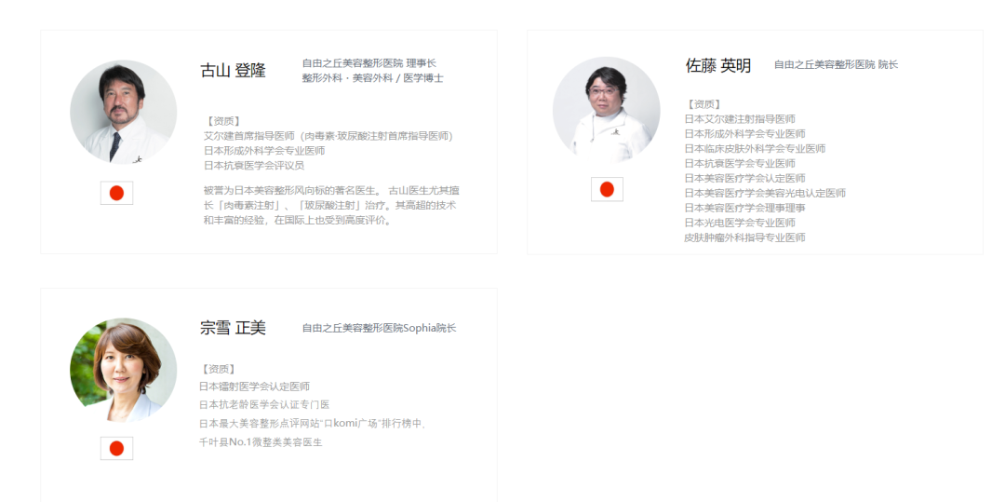
Task: Click the line 日本光电医学会专业医师
Action: pyautogui.click(x=740, y=223)
